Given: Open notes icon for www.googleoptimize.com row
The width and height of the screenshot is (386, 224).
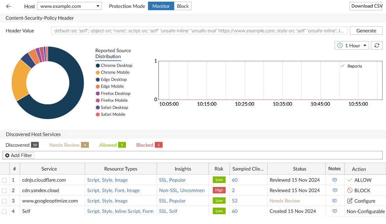Looking at the screenshot, I should tap(335, 201).
